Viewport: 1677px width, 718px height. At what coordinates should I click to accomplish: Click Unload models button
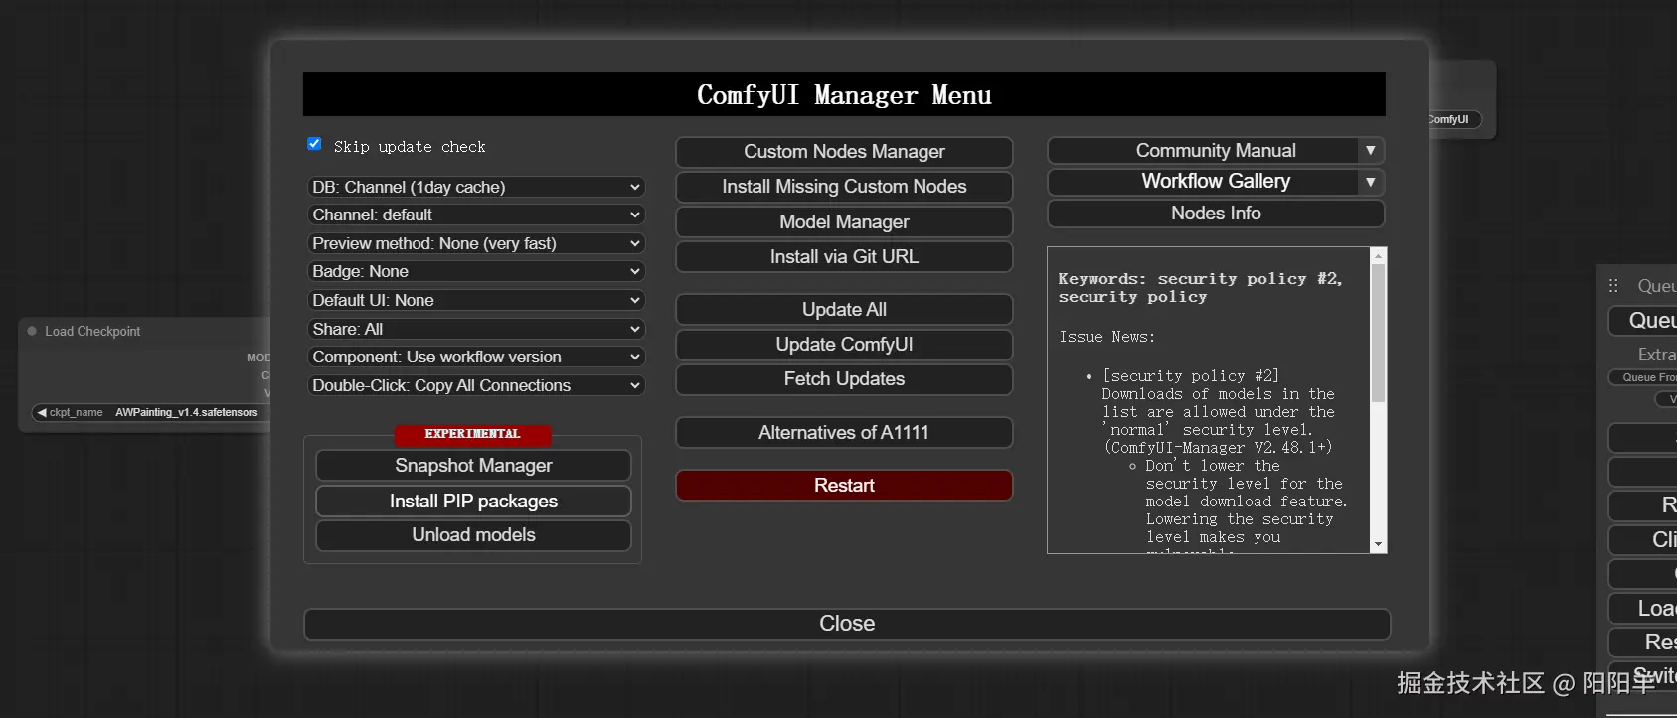coord(473,535)
